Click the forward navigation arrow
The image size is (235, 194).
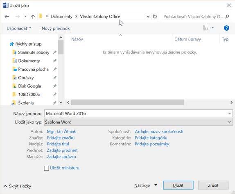point(18,16)
